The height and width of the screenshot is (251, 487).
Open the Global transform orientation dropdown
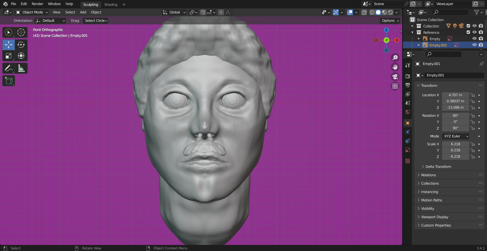click(x=174, y=12)
